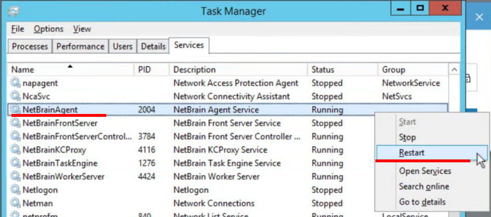491x217 pixels.
Task: Click PID 4424 cell
Action: tap(147, 177)
